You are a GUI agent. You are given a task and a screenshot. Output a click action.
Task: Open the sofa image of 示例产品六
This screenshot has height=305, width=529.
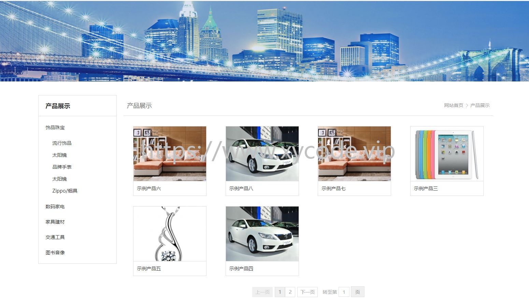pos(170,154)
